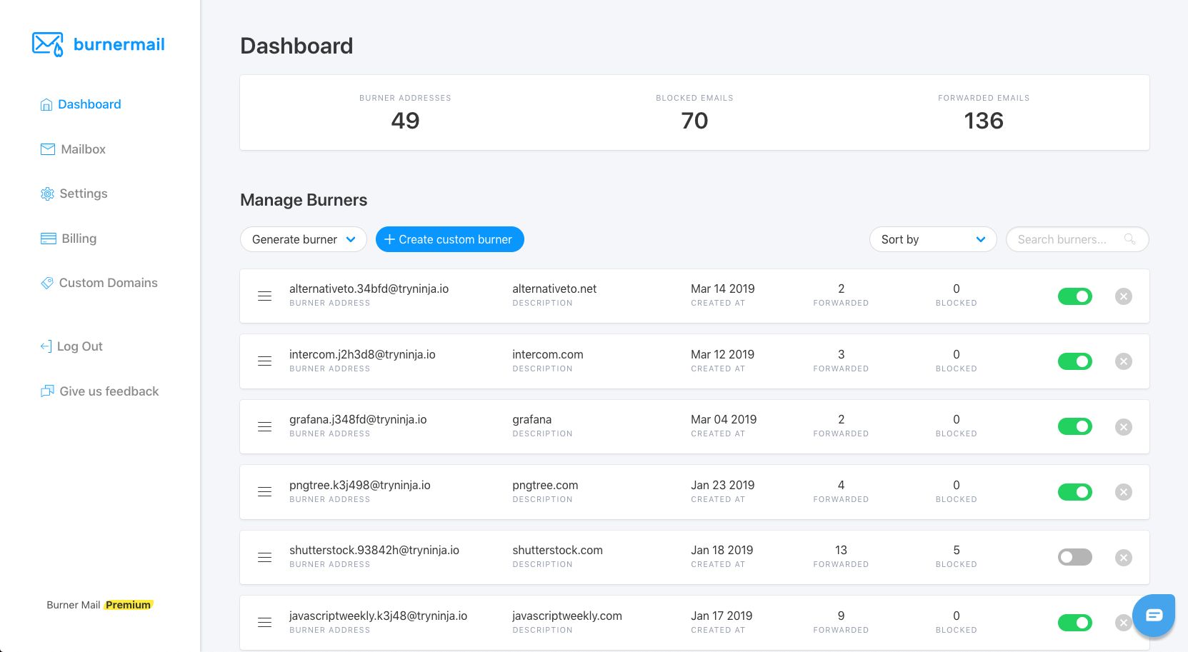Open the Sort by dropdown
This screenshot has width=1188, height=652.
(933, 239)
